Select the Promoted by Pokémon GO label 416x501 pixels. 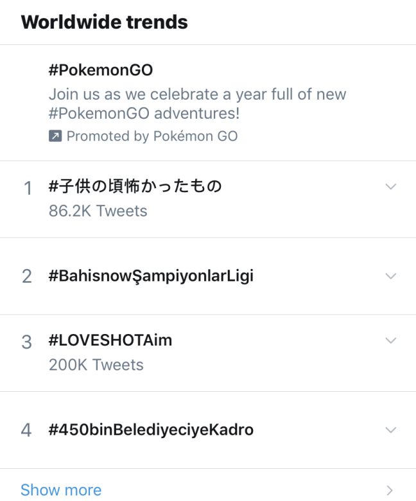pyautogui.click(x=152, y=136)
